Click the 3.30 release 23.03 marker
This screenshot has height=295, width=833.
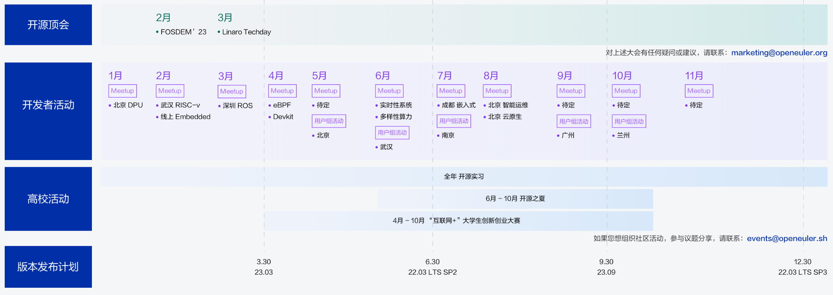click(264, 267)
